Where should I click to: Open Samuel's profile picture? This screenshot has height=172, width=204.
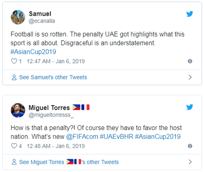[x=18, y=17]
